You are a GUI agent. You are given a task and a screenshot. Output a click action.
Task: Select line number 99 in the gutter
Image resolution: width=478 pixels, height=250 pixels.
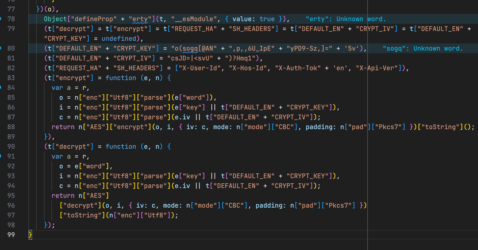tap(11, 235)
